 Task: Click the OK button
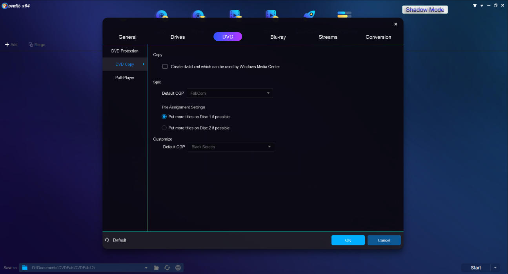pyautogui.click(x=348, y=240)
